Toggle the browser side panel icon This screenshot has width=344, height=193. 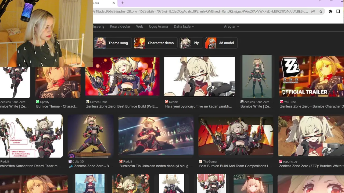338,11
